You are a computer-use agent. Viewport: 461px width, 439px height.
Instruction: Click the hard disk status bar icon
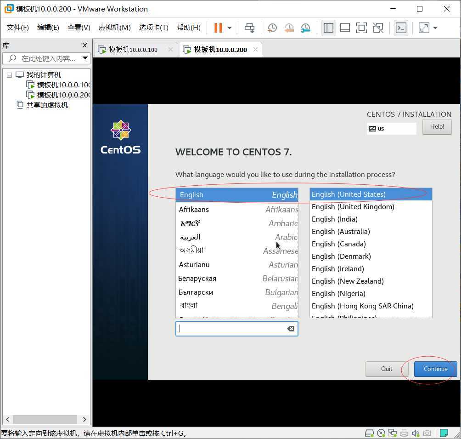pos(369,433)
